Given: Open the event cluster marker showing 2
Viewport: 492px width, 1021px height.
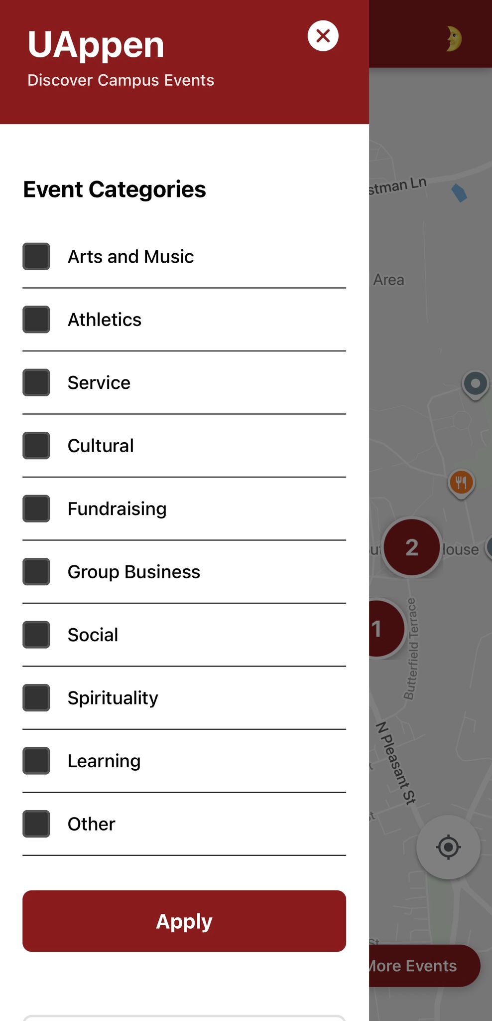Looking at the screenshot, I should pos(411,547).
